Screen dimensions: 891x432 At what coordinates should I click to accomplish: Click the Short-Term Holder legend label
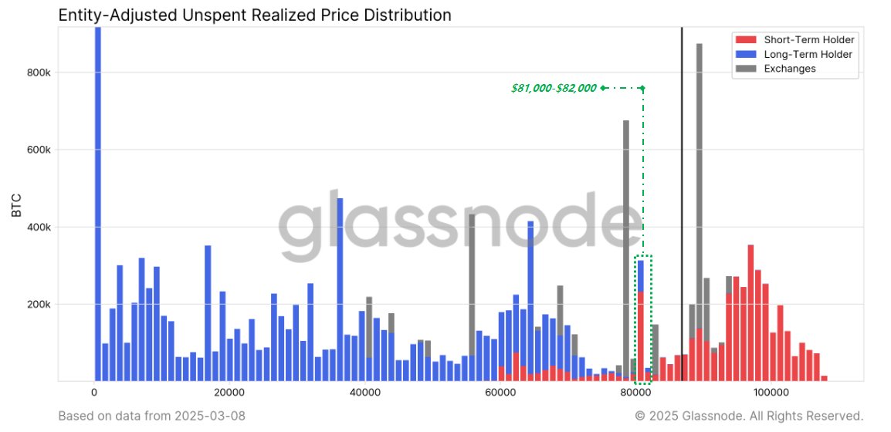[809, 40]
